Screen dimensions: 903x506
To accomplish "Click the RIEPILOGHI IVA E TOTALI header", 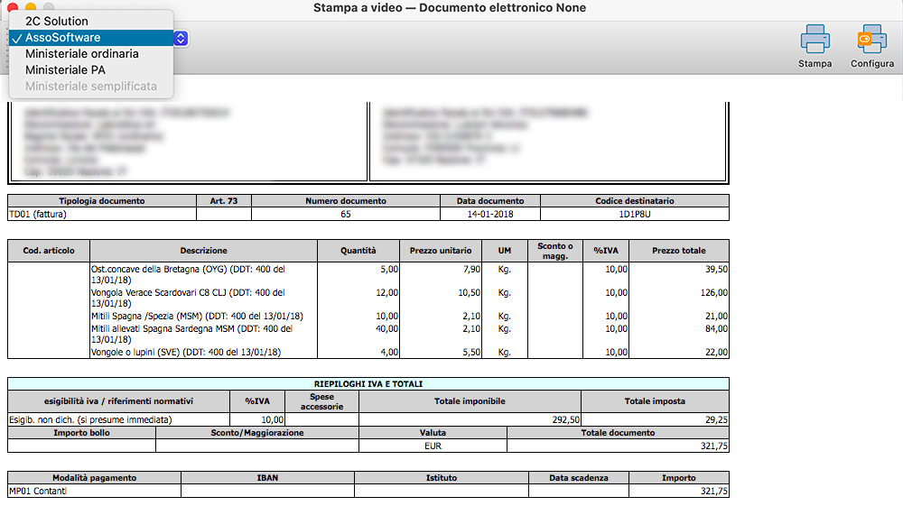I will click(368, 384).
